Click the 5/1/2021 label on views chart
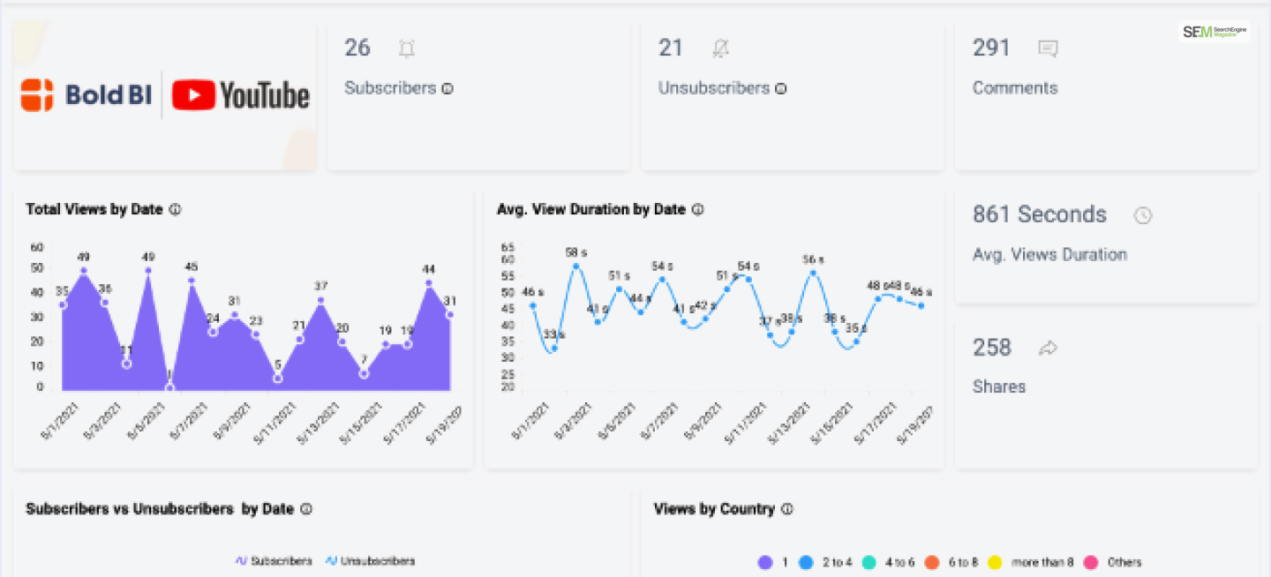Viewport: 1271px width, 577px height. (x=61, y=422)
